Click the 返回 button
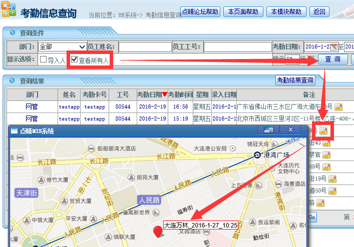The height and width of the screenshot is (247, 354). coord(319,11)
